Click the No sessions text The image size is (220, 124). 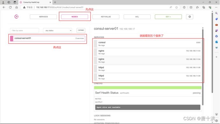pos(99,120)
